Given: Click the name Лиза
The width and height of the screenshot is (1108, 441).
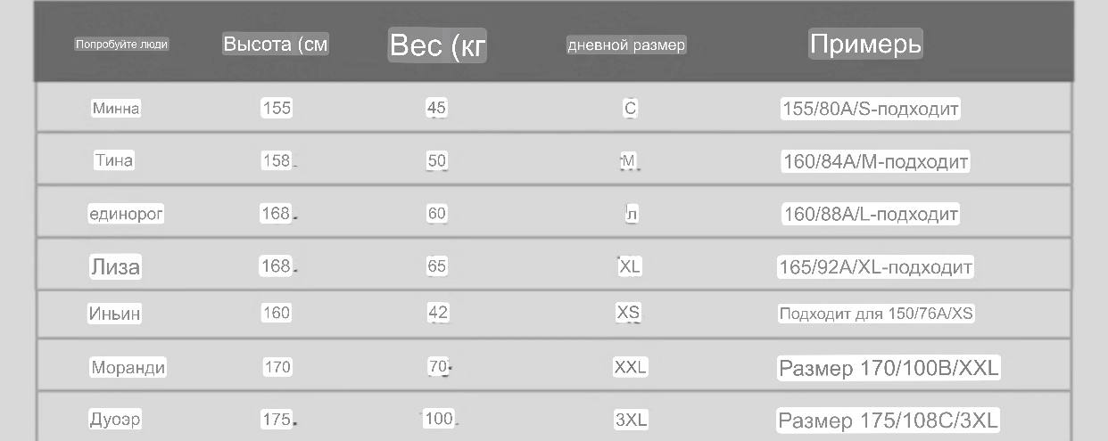Looking at the screenshot, I should pyautogui.click(x=116, y=266).
